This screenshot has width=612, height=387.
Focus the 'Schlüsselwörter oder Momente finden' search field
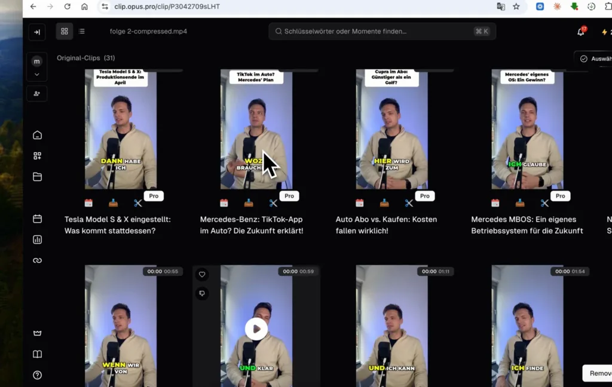[382, 31]
